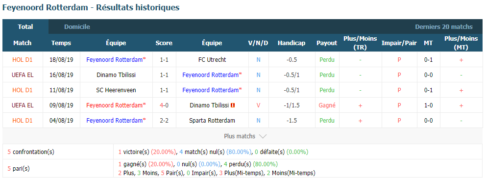The width and height of the screenshot is (486, 180).
Task: Switch to the Domicile tab
Action: (x=77, y=26)
